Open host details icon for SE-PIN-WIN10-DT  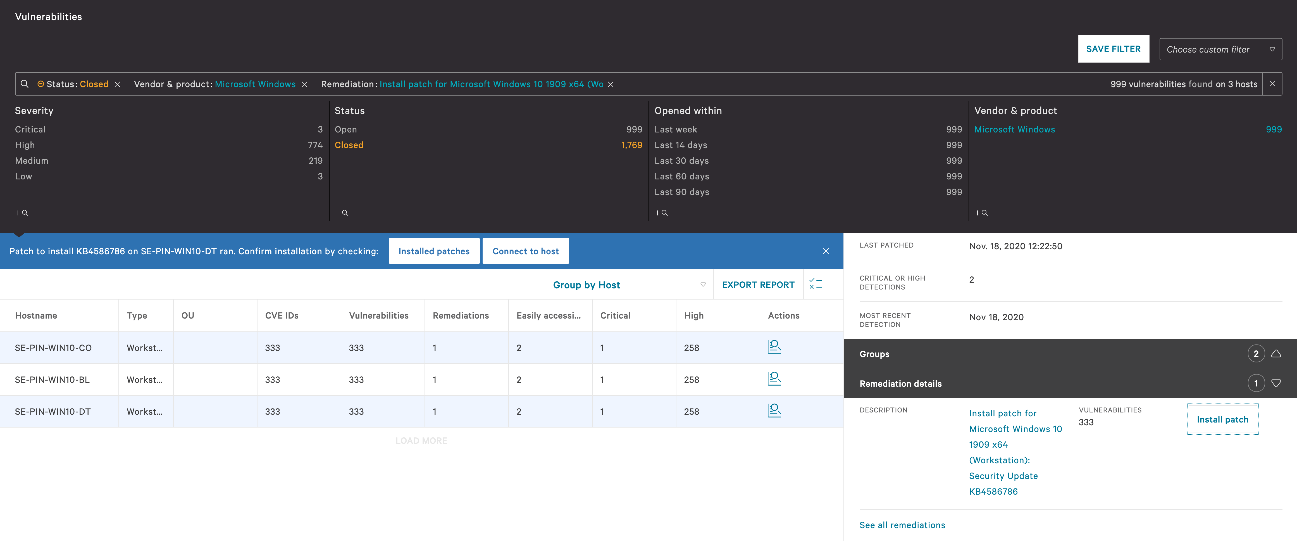774,410
